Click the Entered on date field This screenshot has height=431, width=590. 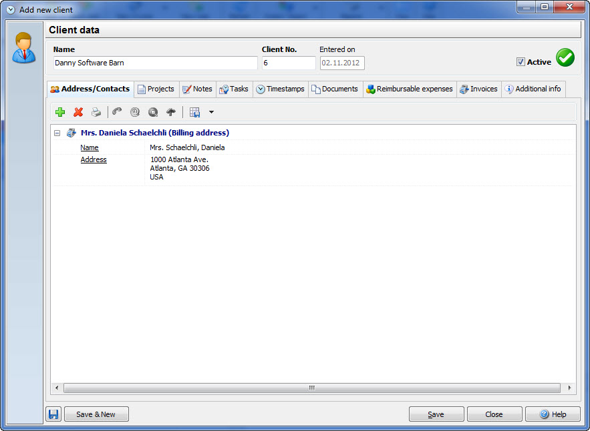tap(342, 63)
